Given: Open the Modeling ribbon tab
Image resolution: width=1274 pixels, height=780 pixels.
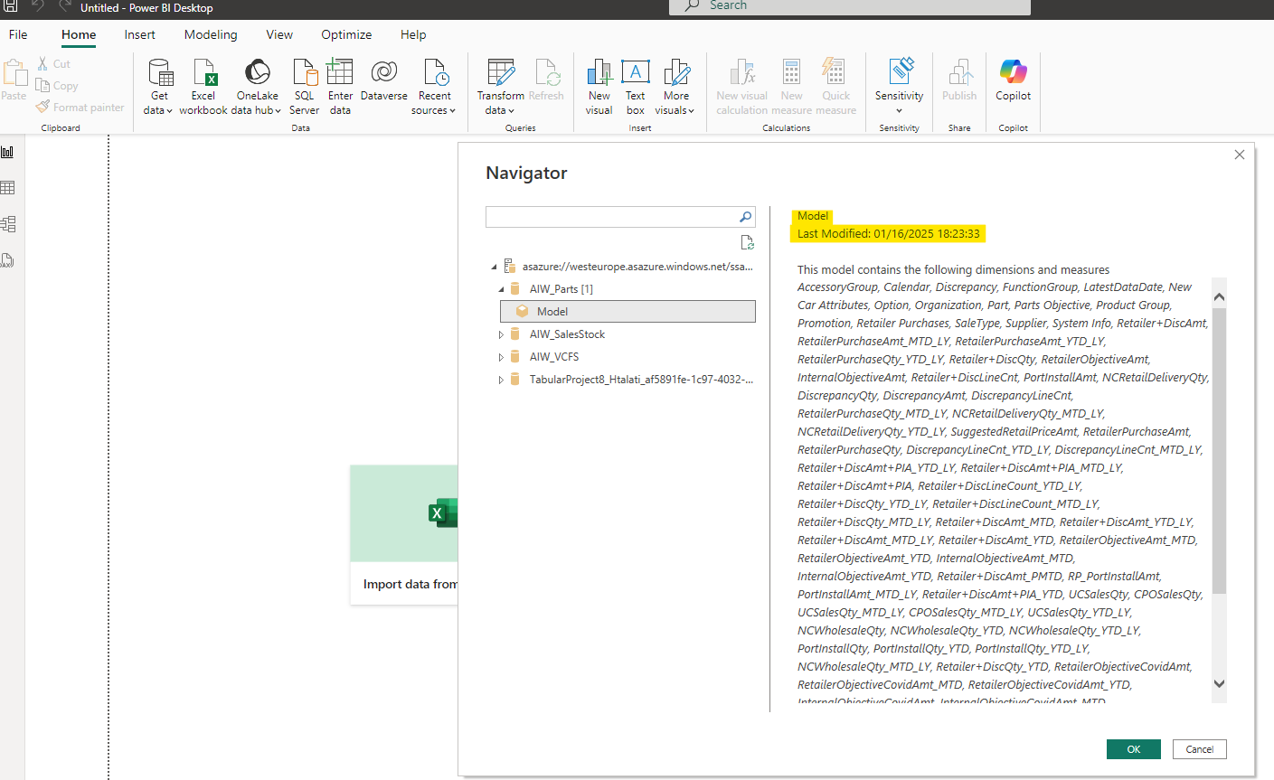Looking at the screenshot, I should tap(211, 34).
